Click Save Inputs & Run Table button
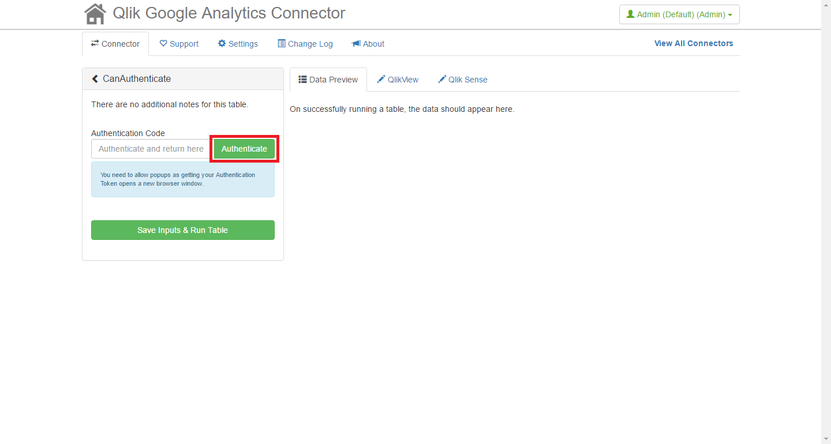The width and height of the screenshot is (831, 444). tap(183, 230)
